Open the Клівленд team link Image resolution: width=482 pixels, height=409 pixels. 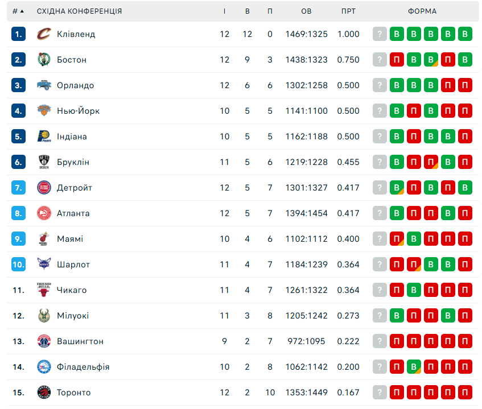pyautogui.click(x=76, y=34)
